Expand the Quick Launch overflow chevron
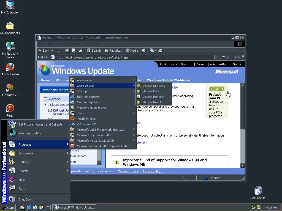 tap(47, 207)
